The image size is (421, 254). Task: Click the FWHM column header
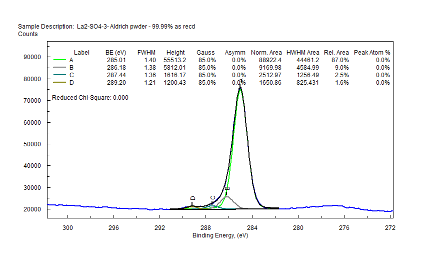tap(146, 53)
